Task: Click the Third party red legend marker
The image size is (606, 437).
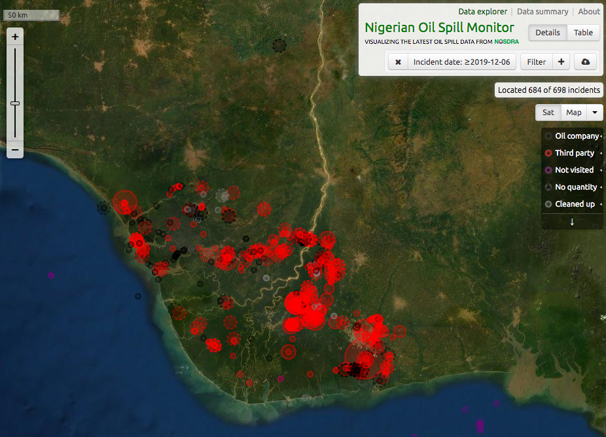Action: point(548,153)
